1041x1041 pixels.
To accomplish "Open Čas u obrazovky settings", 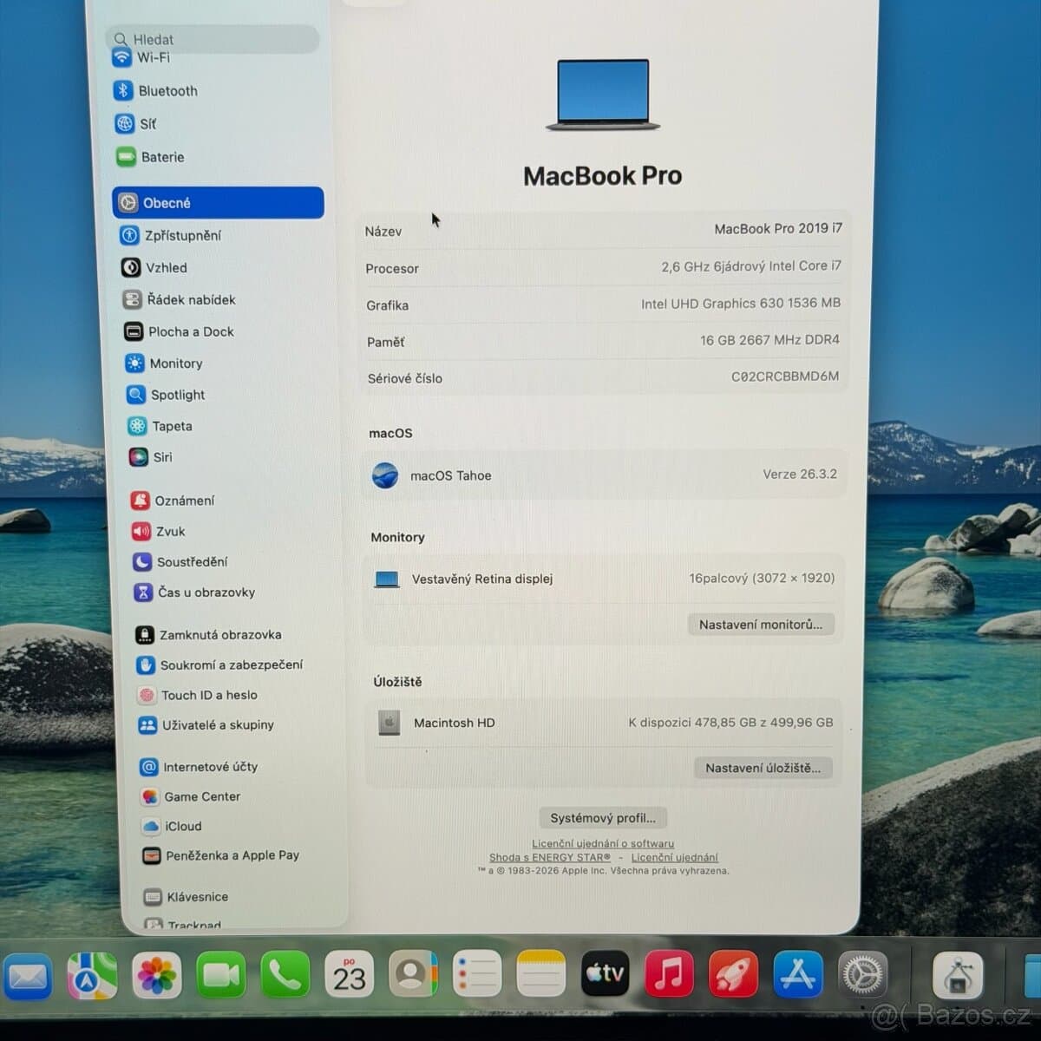I will point(194,593).
